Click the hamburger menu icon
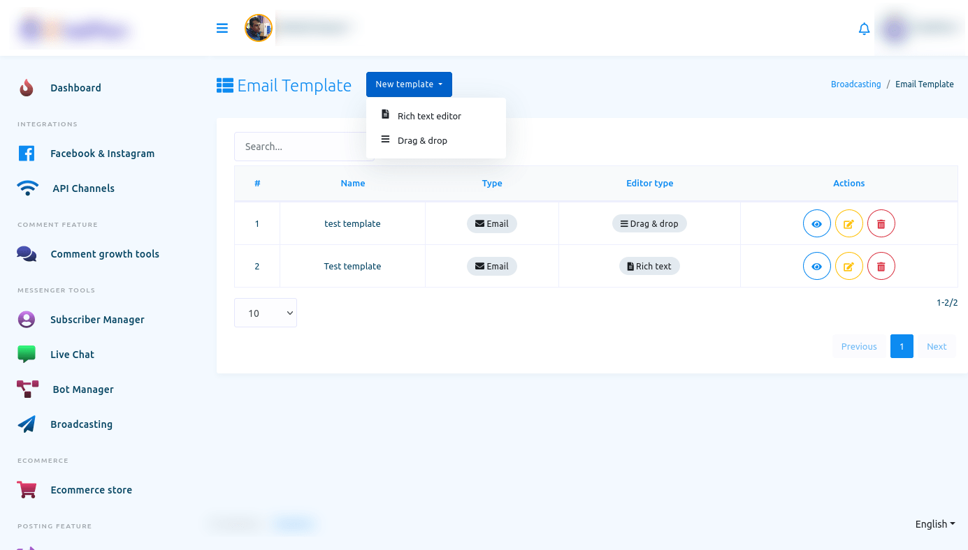 (222, 29)
